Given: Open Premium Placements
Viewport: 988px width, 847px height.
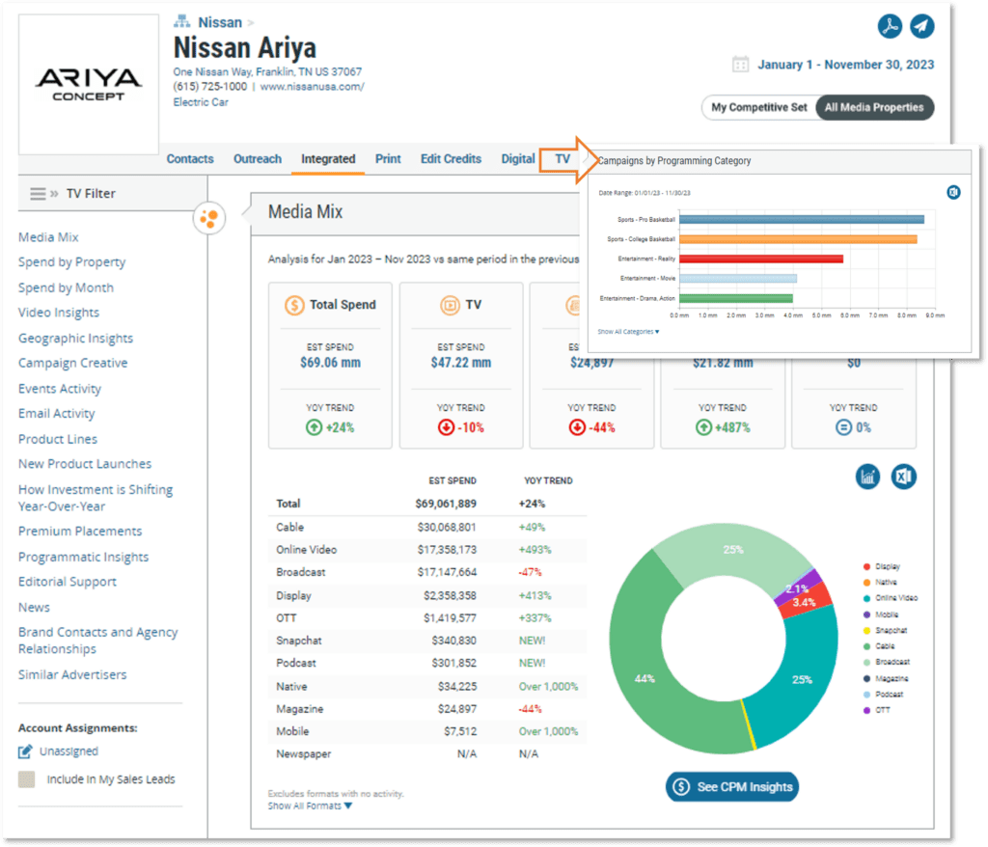Looking at the screenshot, I should [x=80, y=532].
